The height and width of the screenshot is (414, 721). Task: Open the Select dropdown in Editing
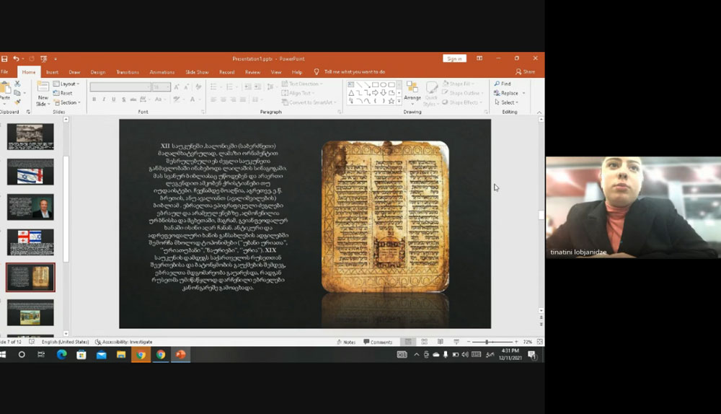click(x=508, y=102)
